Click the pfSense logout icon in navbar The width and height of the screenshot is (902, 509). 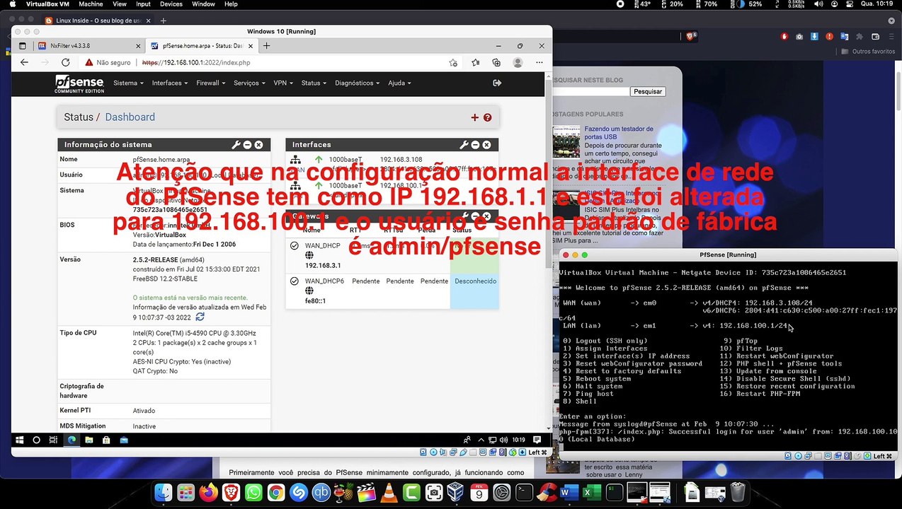click(497, 83)
